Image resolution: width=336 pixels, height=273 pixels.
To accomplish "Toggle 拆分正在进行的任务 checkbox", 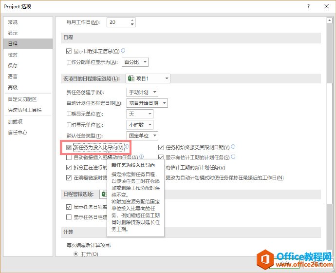I will (x=69, y=168).
